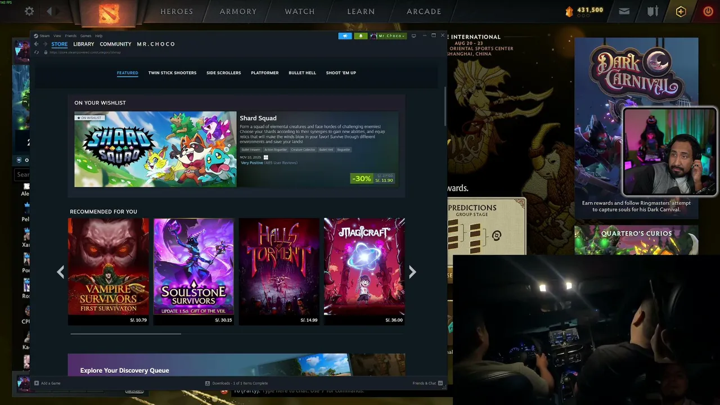Click Add a Game in Steam
This screenshot has width=720, height=405.
click(x=51, y=383)
